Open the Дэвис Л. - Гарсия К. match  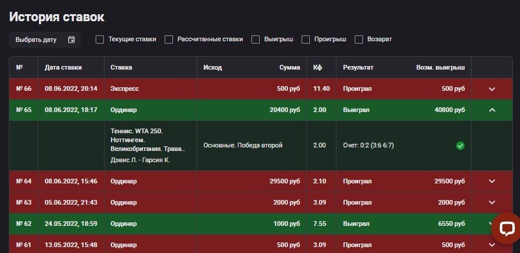coord(140,160)
